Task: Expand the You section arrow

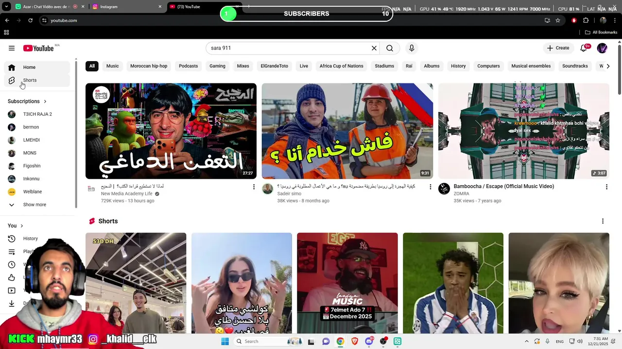Action: point(22,226)
